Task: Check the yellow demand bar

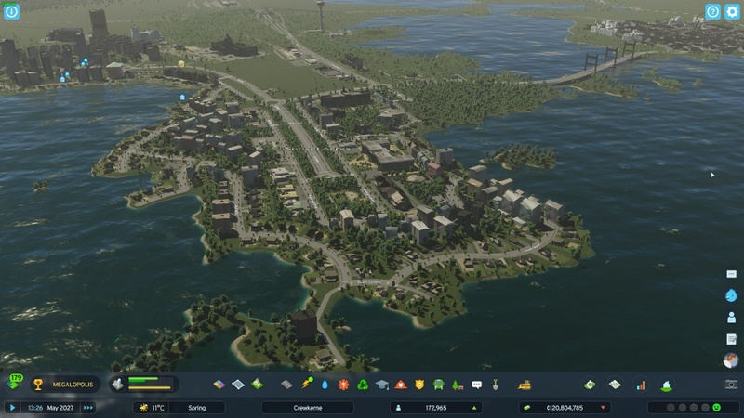Action: coord(149,388)
